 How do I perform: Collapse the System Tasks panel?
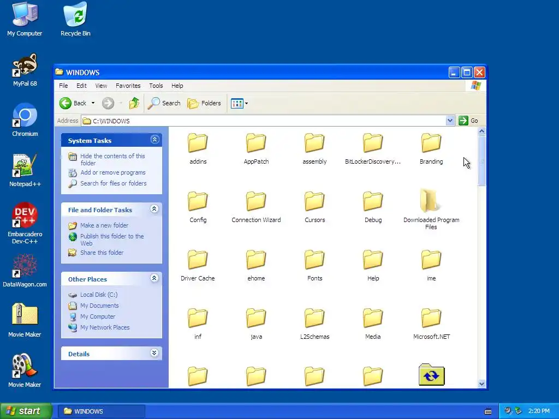154,140
